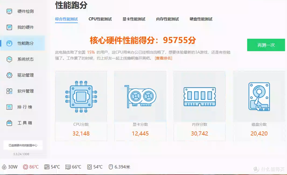Click the 66°C temperature reading
287x175 pixels.
(x=77, y=167)
